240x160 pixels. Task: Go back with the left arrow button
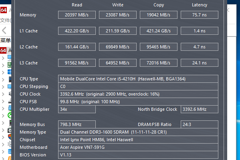click(x=4, y=30)
